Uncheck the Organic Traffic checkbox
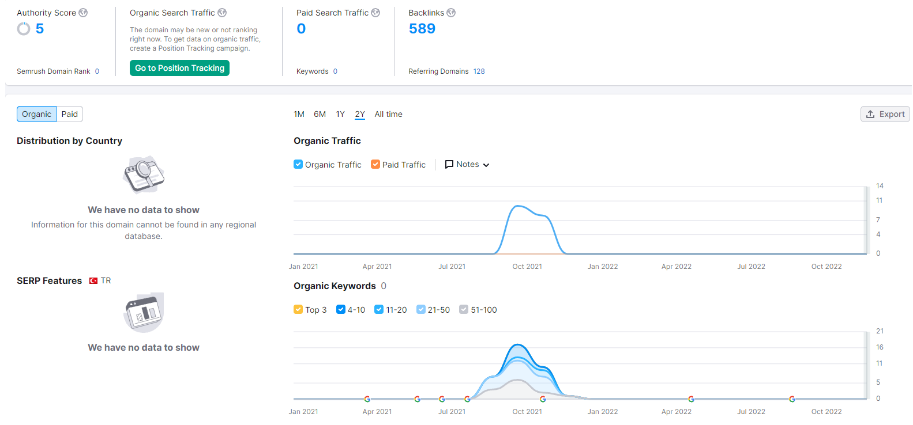 [x=298, y=164]
